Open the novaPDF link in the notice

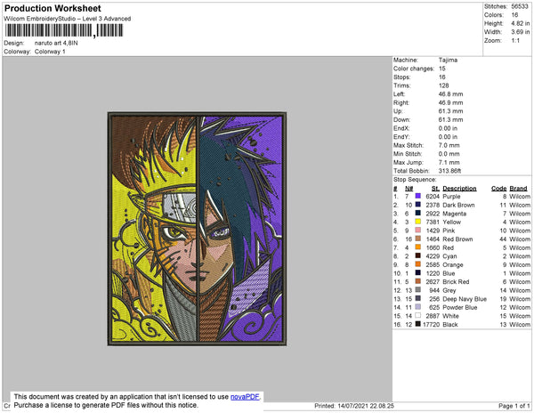(245, 397)
